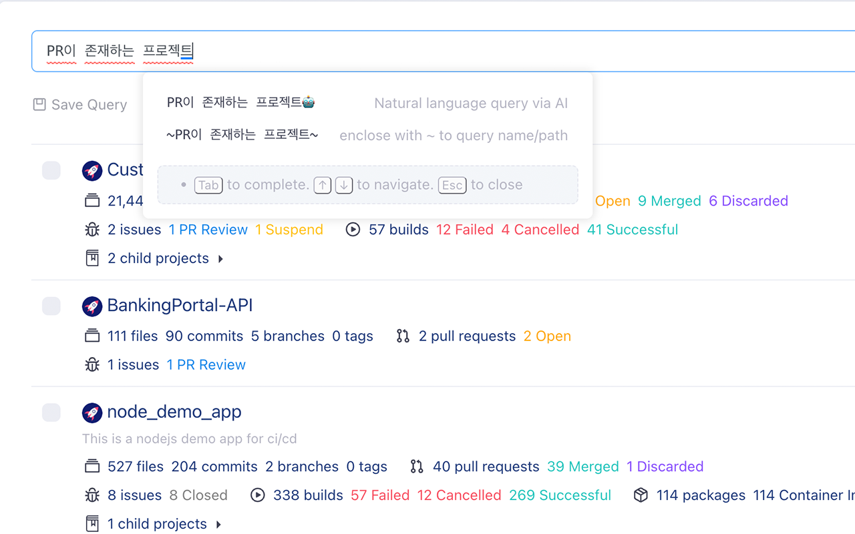The image size is (855, 534).
Task: Click the node_demo_app rocket avatar
Action: [x=92, y=413]
